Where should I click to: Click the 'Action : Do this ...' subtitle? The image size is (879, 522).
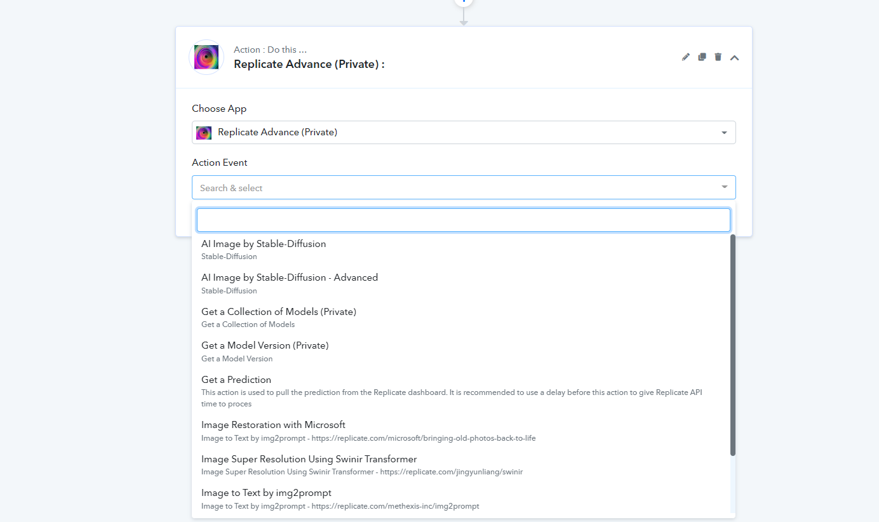(271, 50)
